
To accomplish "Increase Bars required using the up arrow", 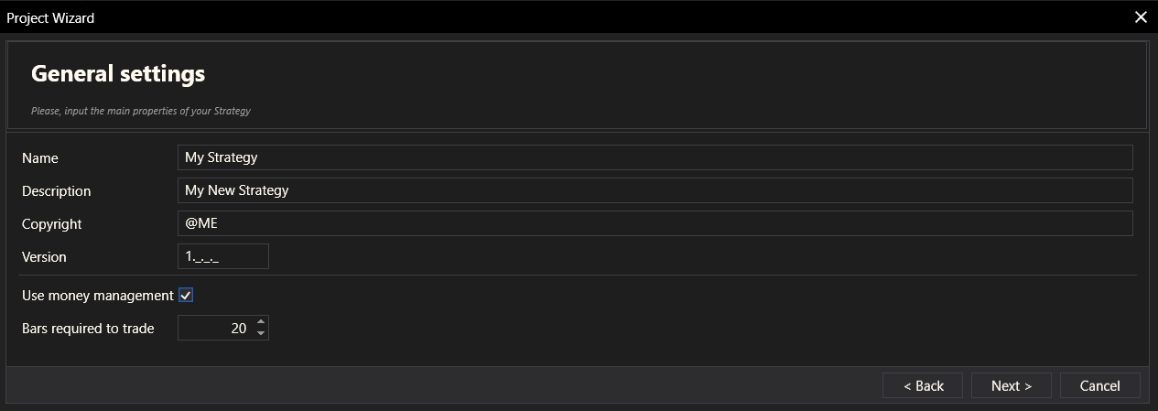I will coord(261,321).
